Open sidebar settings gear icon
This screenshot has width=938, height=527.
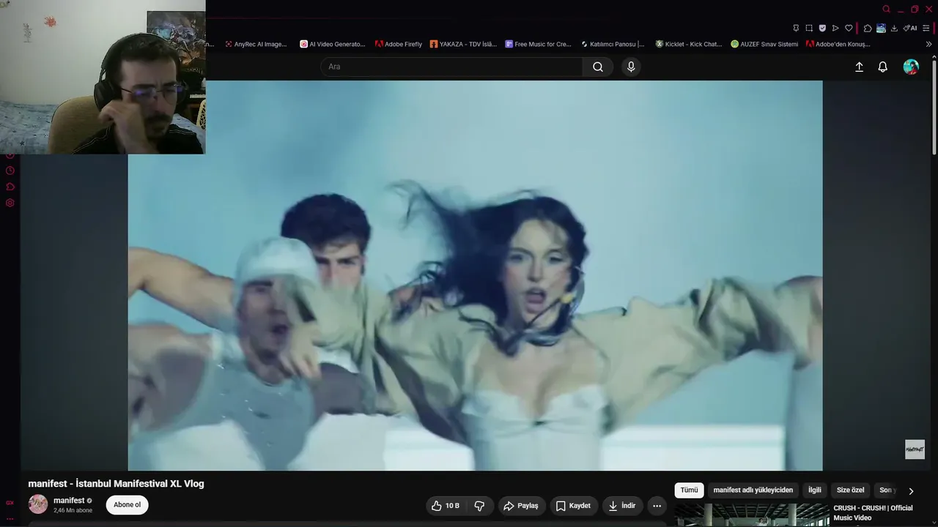(10, 203)
